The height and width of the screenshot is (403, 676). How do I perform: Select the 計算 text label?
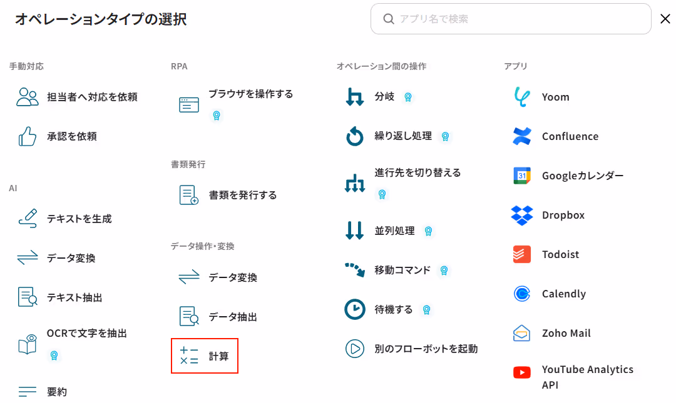tap(218, 356)
